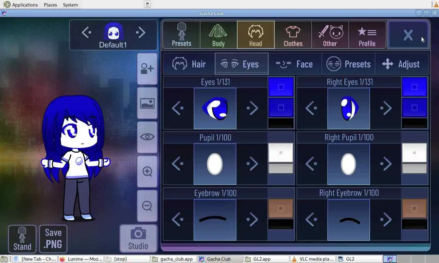Open the gray Pupil color swatch
Image resolution: width=439 pixels, height=263 pixels.
pyautogui.click(x=281, y=168)
